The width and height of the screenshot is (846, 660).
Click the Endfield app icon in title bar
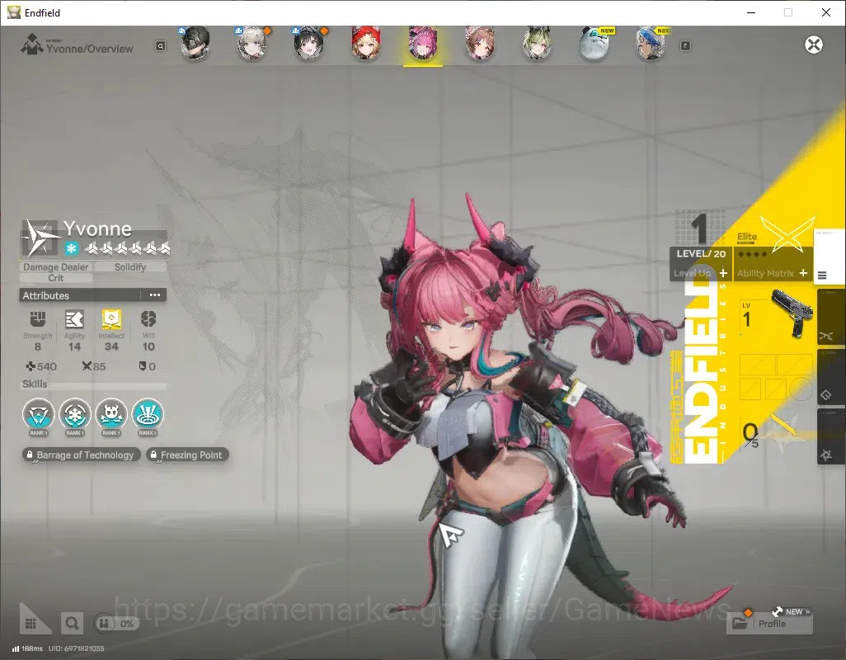pyautogui.click(x=13, y=12)
